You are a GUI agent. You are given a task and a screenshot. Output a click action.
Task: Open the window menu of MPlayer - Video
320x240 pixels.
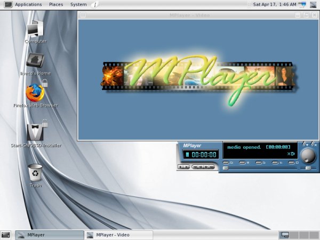[x=83, y=15]
